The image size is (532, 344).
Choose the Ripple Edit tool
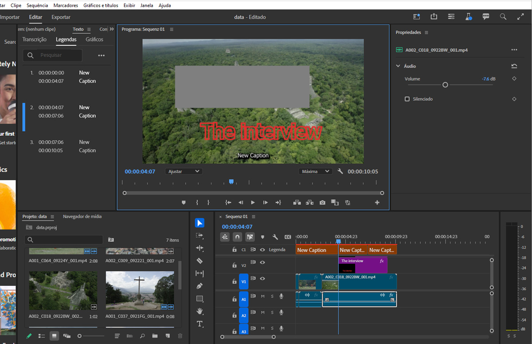(x=199, y=248)
